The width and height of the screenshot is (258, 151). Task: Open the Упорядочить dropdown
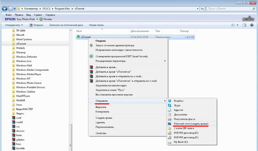[14, 25]
